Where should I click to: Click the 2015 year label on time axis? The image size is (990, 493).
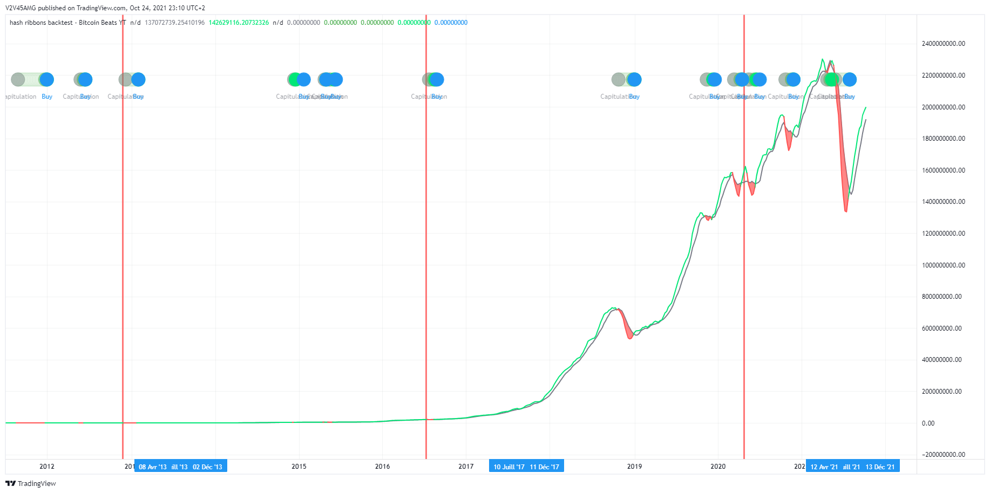299,467
